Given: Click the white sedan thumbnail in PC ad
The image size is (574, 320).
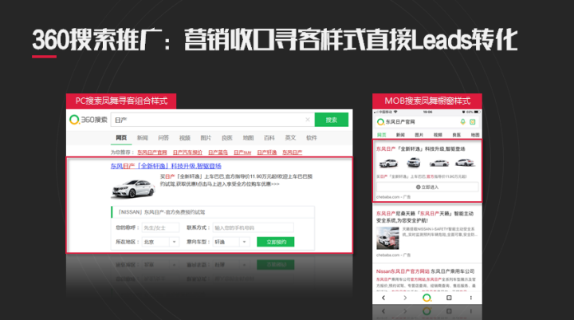Looking at the screenshot, I should (x=133, y=188).
